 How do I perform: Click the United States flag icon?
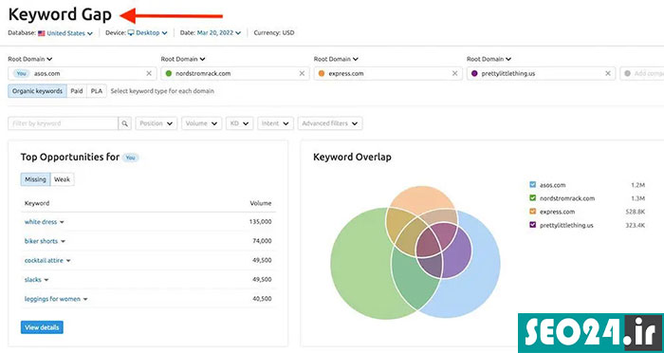click(x=42, y=33)
